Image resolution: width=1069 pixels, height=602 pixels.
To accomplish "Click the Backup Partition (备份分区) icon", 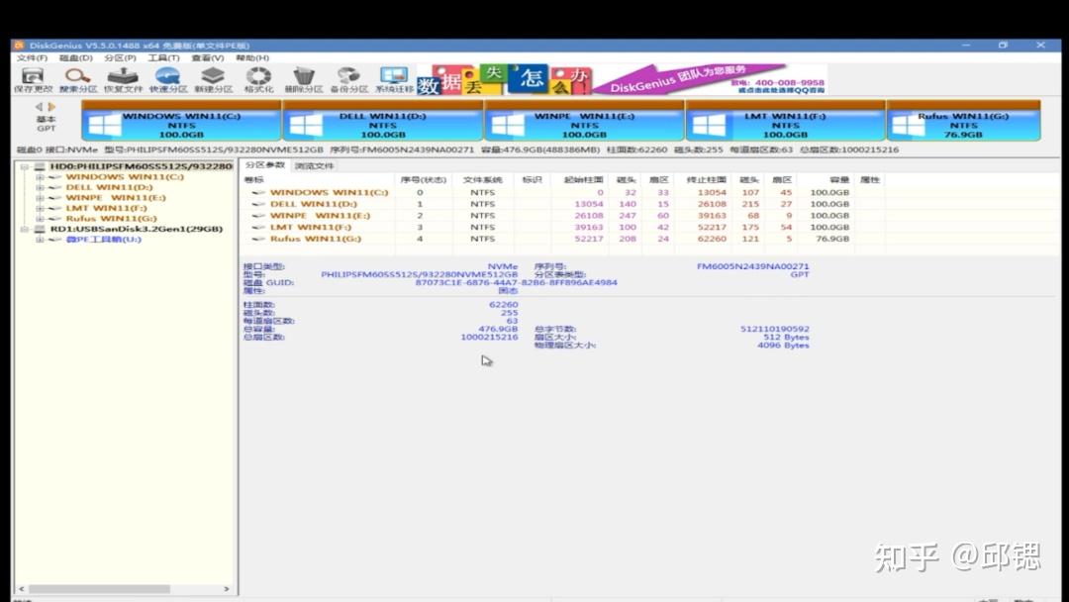I will pyautogui.click(x=348, y=79).
